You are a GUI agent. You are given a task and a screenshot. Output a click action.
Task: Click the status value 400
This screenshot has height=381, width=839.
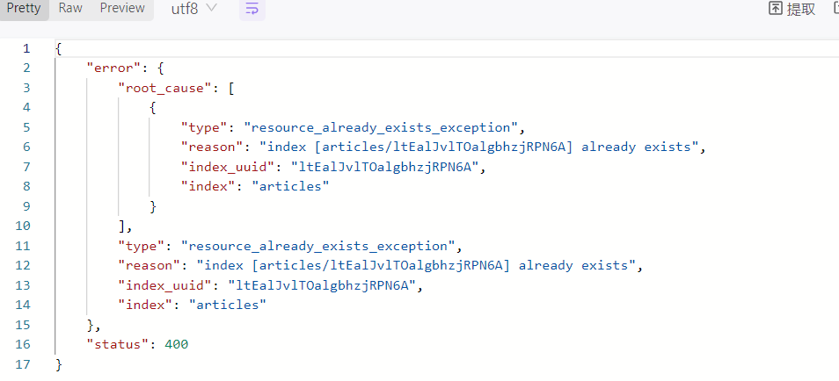coord(176,344)
